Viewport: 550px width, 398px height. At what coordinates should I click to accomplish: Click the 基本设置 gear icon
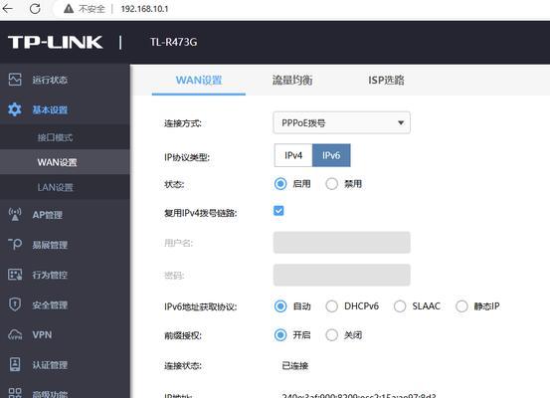[x=15, y=109]
